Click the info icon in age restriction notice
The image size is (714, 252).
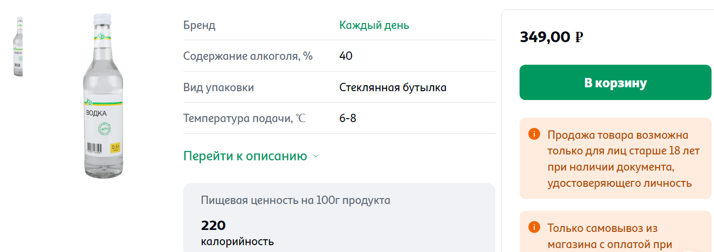pos(534,134)
